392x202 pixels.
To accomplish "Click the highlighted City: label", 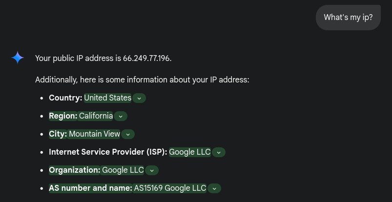I will 58,134.
